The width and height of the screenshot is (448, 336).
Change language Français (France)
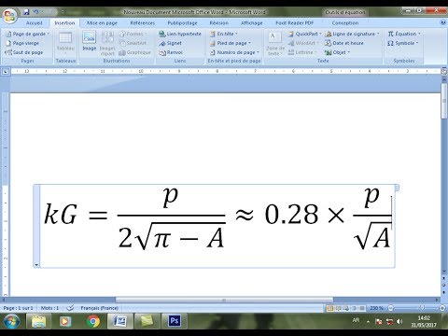[99, 308]
